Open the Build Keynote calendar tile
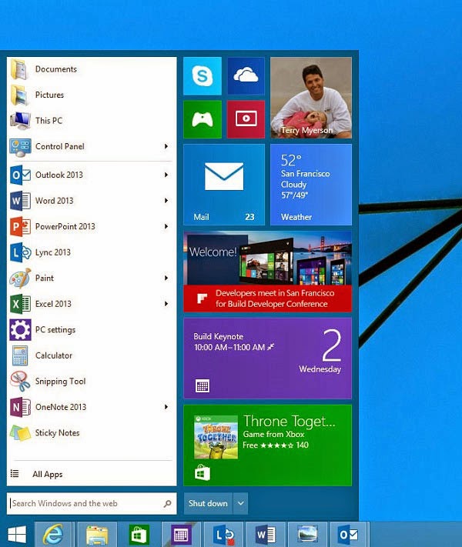Screen dimensions: 462x547 pos(267,358)
